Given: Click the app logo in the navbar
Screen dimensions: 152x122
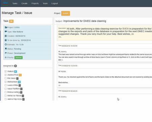Looking at the screenshot, I should pyautogui.click(x=5, y=3).
